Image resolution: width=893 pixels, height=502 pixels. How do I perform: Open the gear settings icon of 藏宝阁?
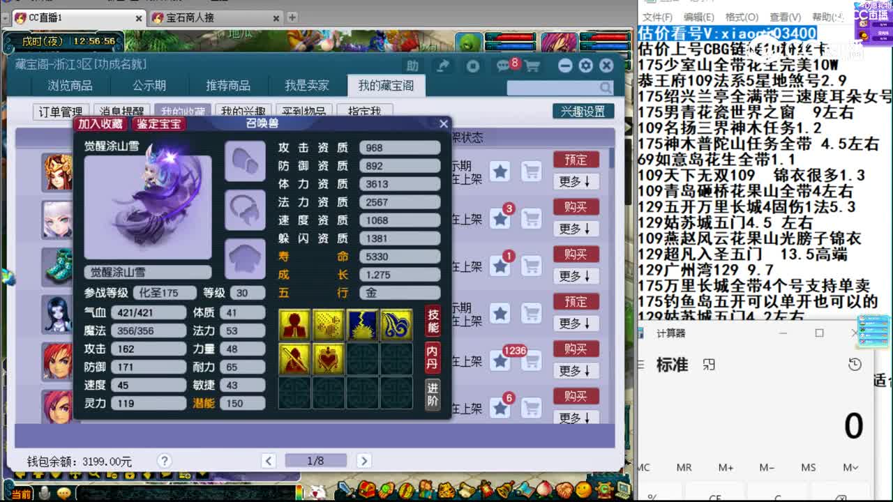(x=585, y=66)
